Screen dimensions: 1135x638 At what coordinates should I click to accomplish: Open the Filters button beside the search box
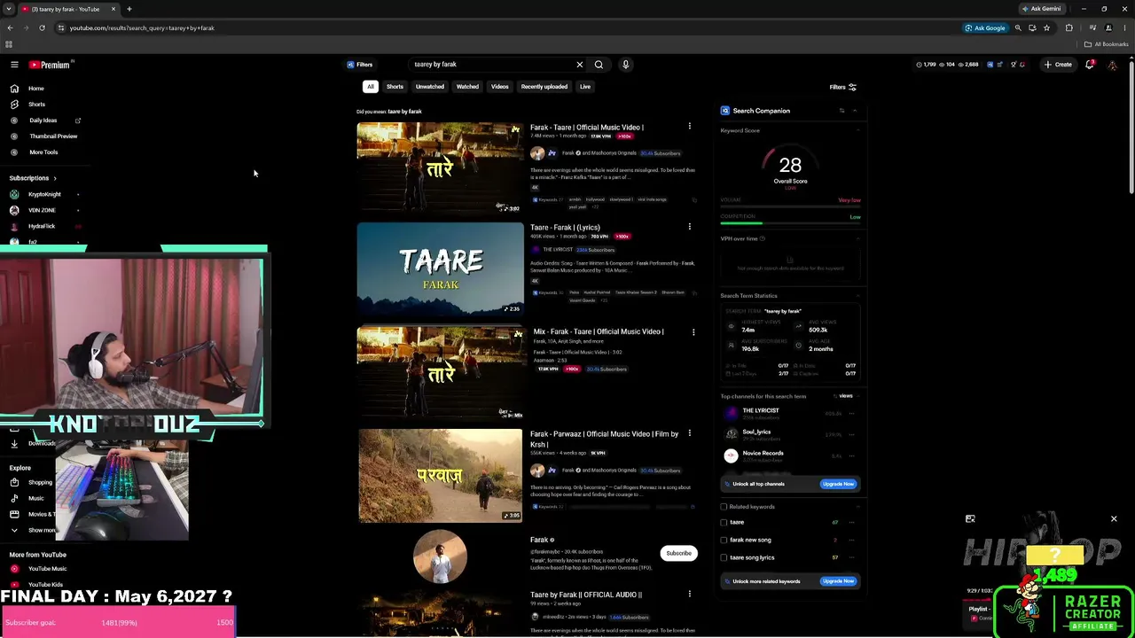360,65
